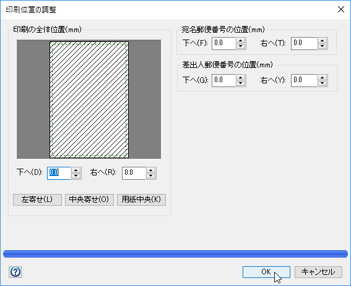Click the 左寄せ(L) button
This screenshot has width=351, height=286.
(37, 200)
